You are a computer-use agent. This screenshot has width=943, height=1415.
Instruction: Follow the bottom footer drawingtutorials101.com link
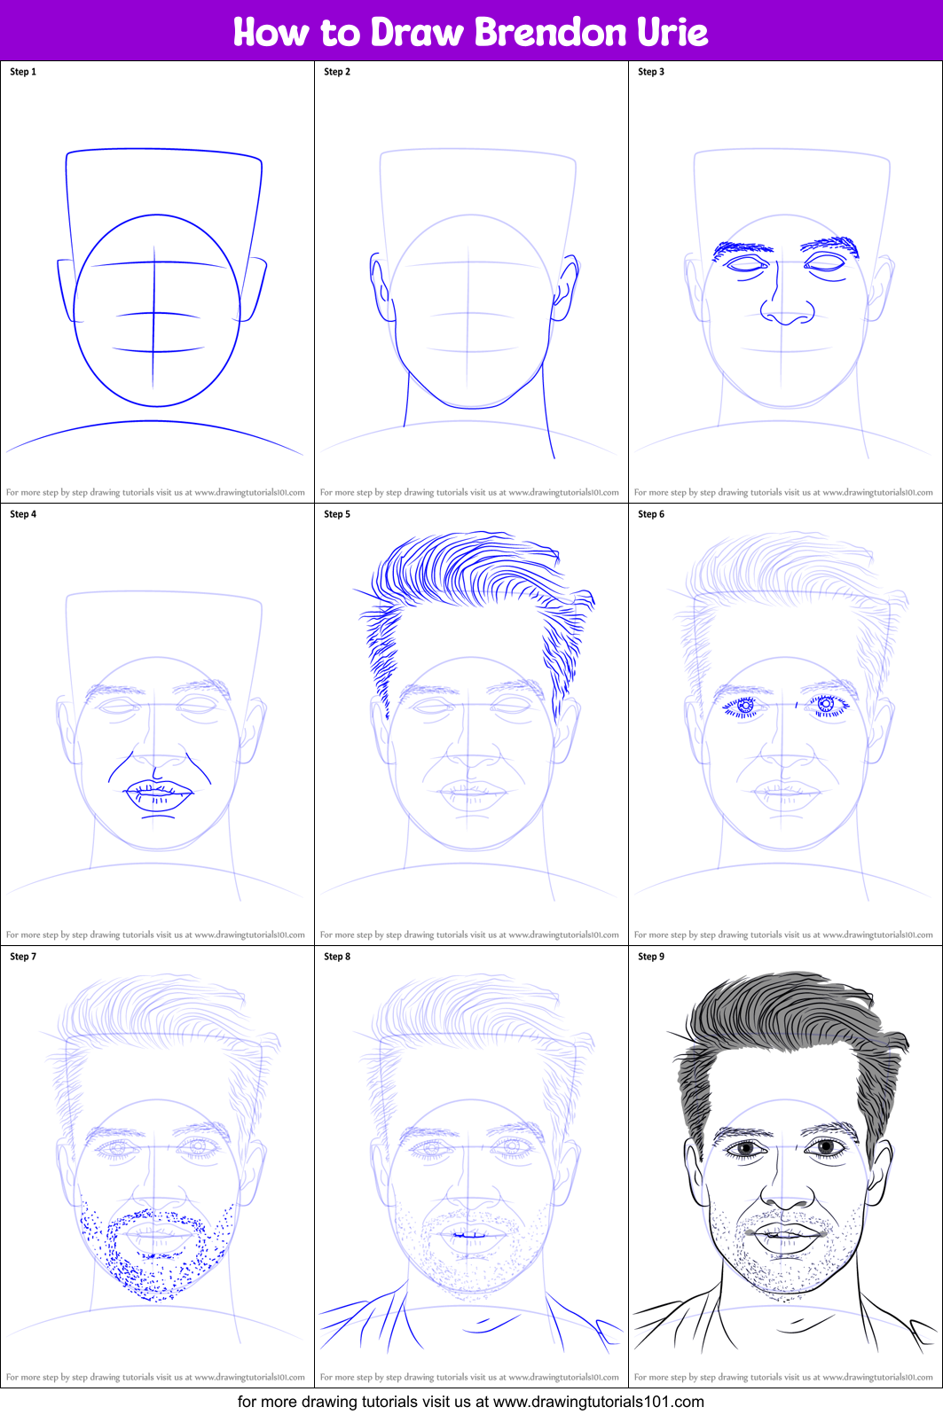[x=470, y=1402]
